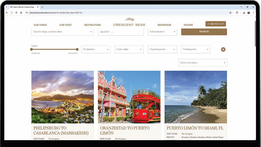Call the +1 866 765 73 27 button
Screen dimensions: 261x147
coord(216,24)
